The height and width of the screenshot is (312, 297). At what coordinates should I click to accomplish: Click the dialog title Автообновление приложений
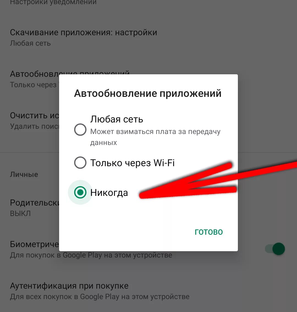(x=148, y=93)
